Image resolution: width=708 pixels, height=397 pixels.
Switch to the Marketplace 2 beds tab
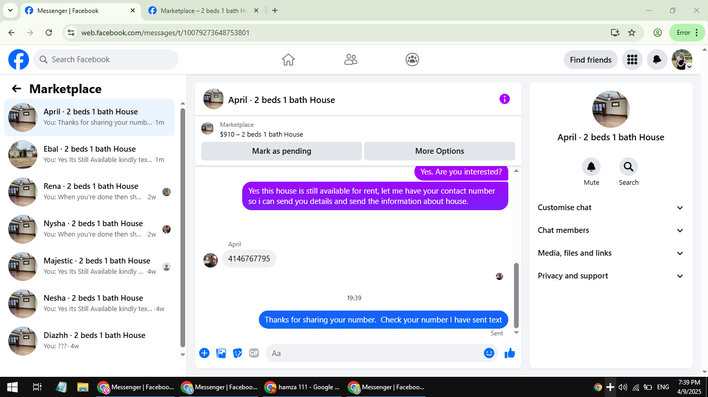203,10
